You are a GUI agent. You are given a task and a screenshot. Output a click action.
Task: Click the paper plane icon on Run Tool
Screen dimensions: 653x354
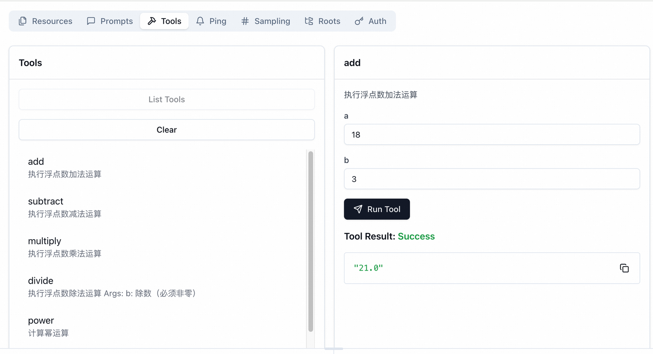[x=358, y=209]
